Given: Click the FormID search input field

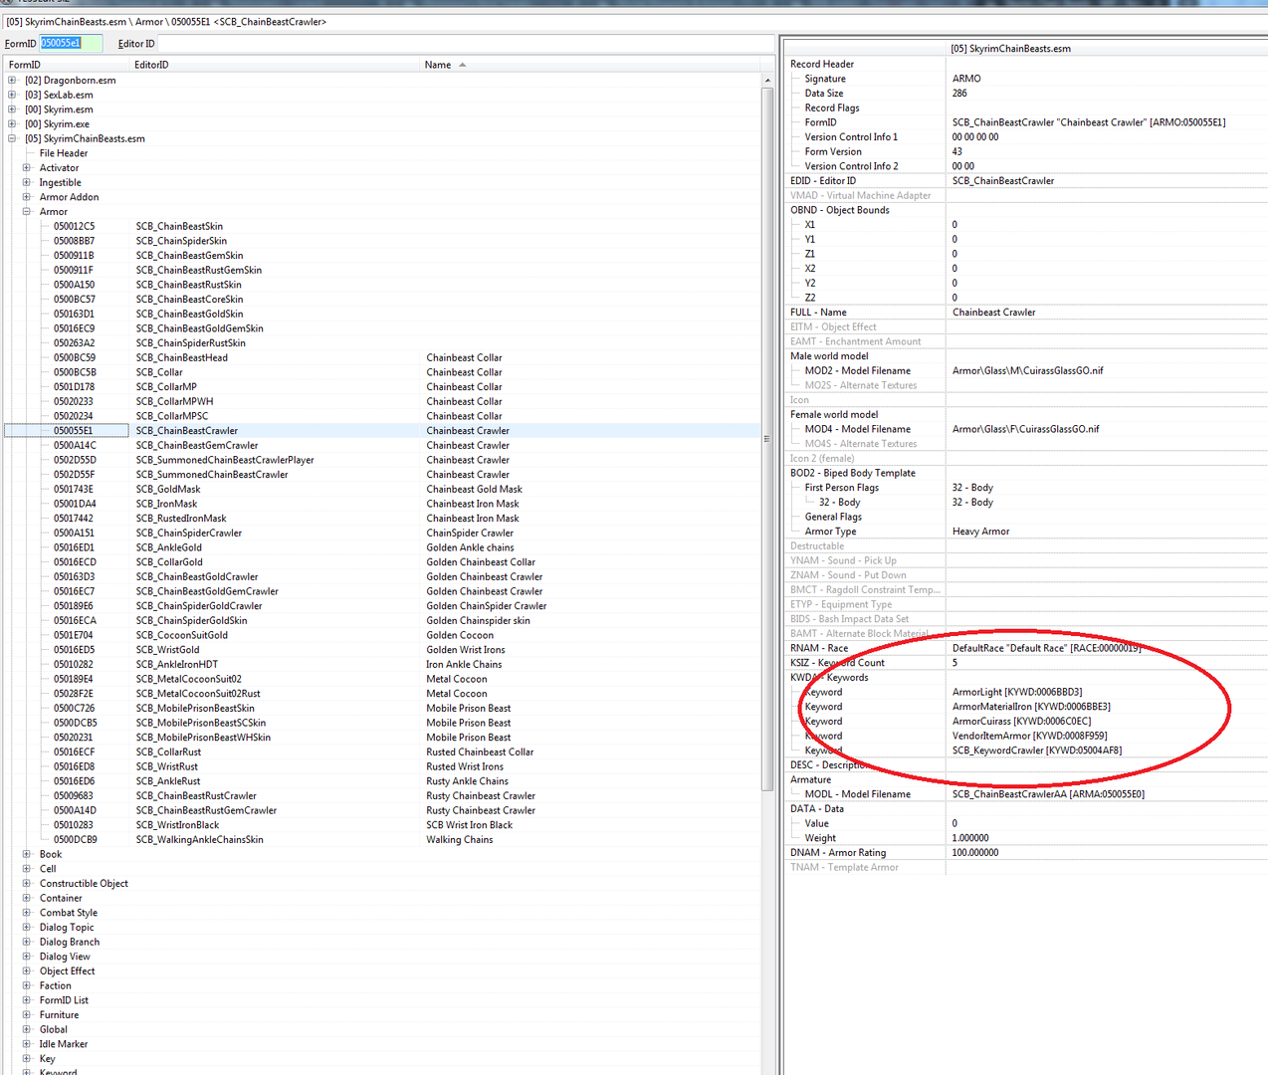Looking at the screenshot, I should pos(71,44).
